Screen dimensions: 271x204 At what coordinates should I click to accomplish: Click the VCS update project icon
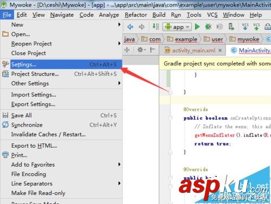pyautogui.click(x=245, y=27)
